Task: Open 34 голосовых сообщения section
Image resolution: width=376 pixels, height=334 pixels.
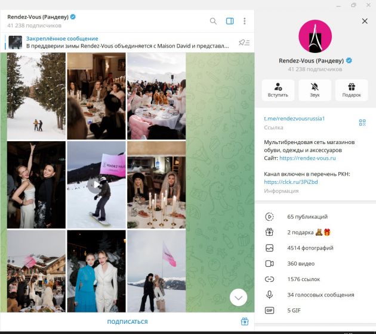Action: [320, 295]
